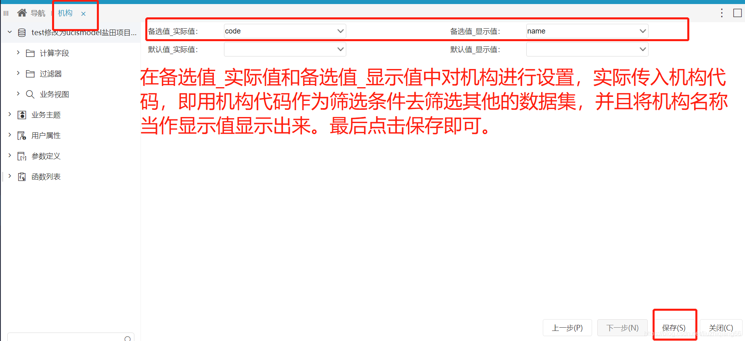Click the search magnifier icon in sidebar

pos(128,338)
